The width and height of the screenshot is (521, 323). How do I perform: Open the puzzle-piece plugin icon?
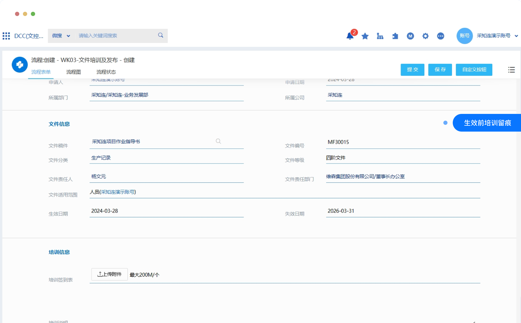coord(395,36)
